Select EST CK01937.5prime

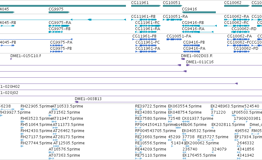186,122
